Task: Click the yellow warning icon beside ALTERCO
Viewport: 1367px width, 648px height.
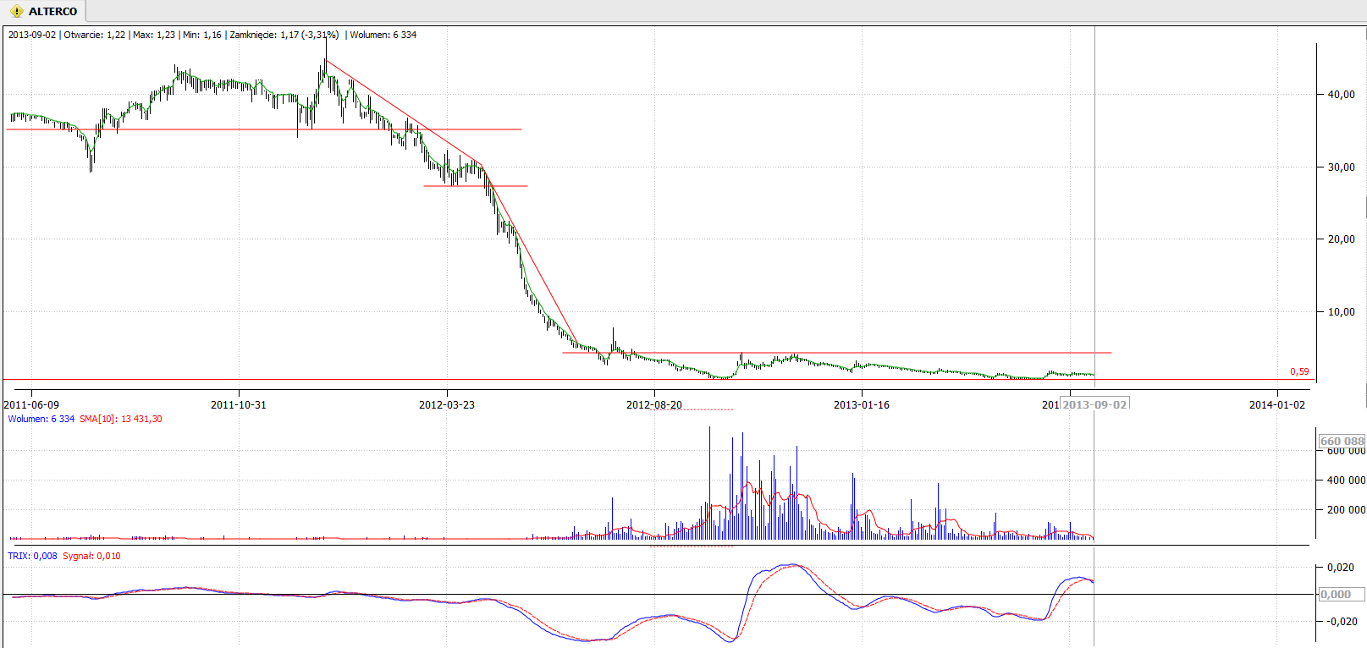Action: tap(16, 11)
